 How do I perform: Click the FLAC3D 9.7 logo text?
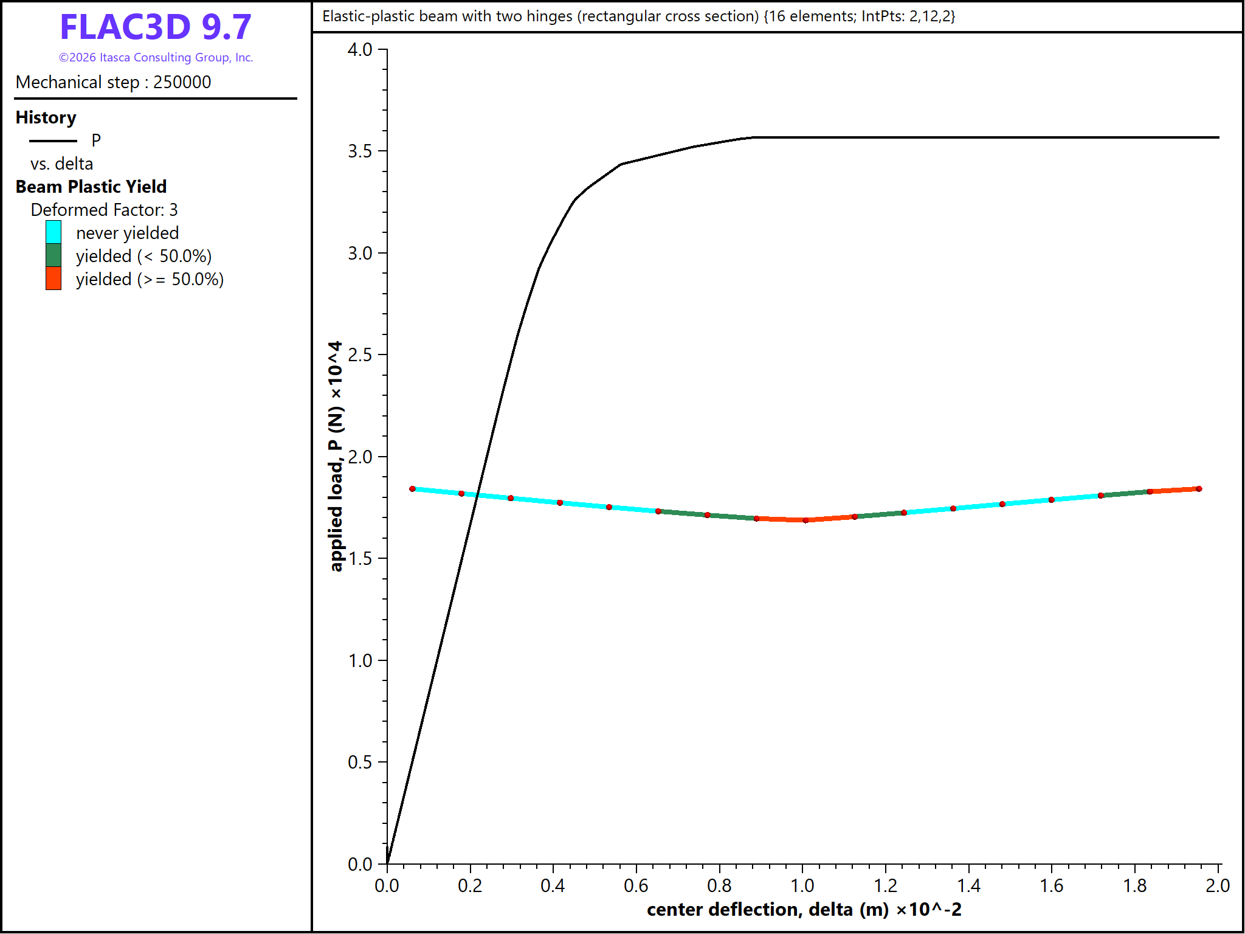156,27
